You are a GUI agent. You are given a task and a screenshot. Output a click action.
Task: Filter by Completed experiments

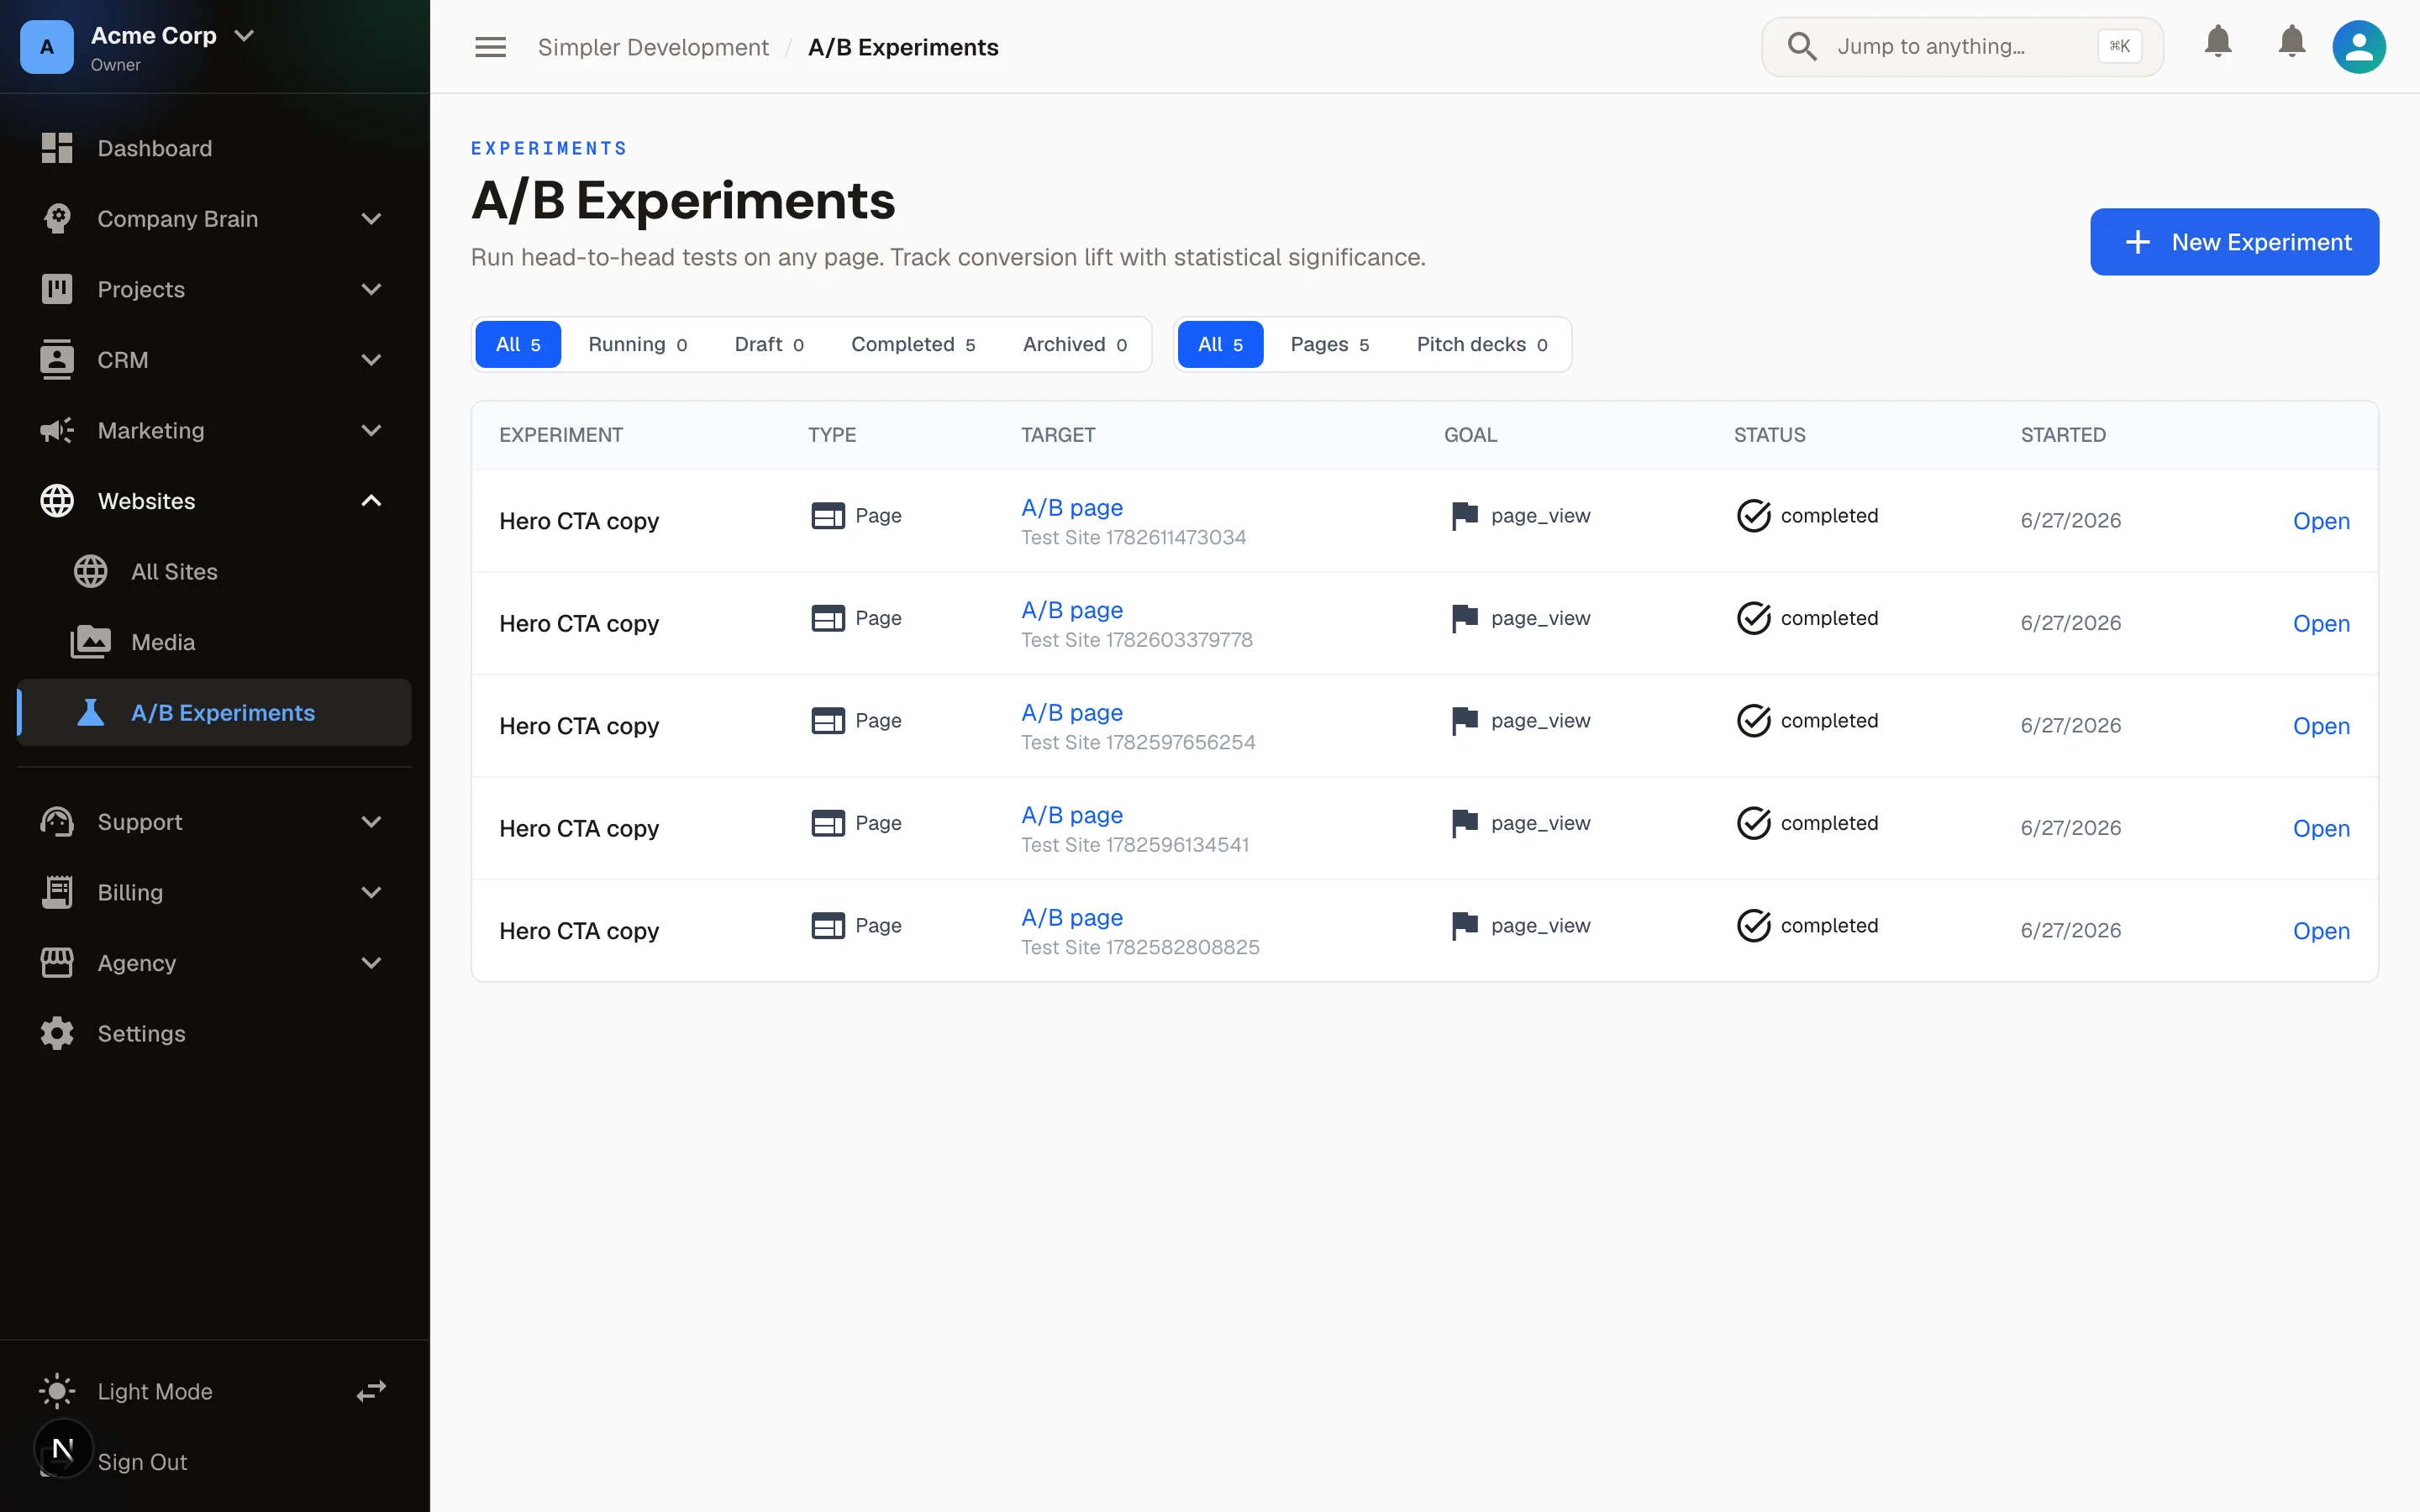point(913,344)
